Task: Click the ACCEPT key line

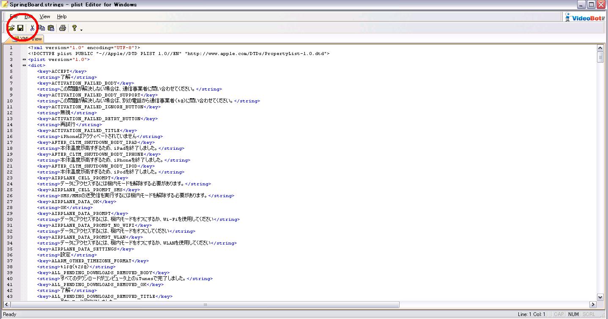Action: (62, 71)
